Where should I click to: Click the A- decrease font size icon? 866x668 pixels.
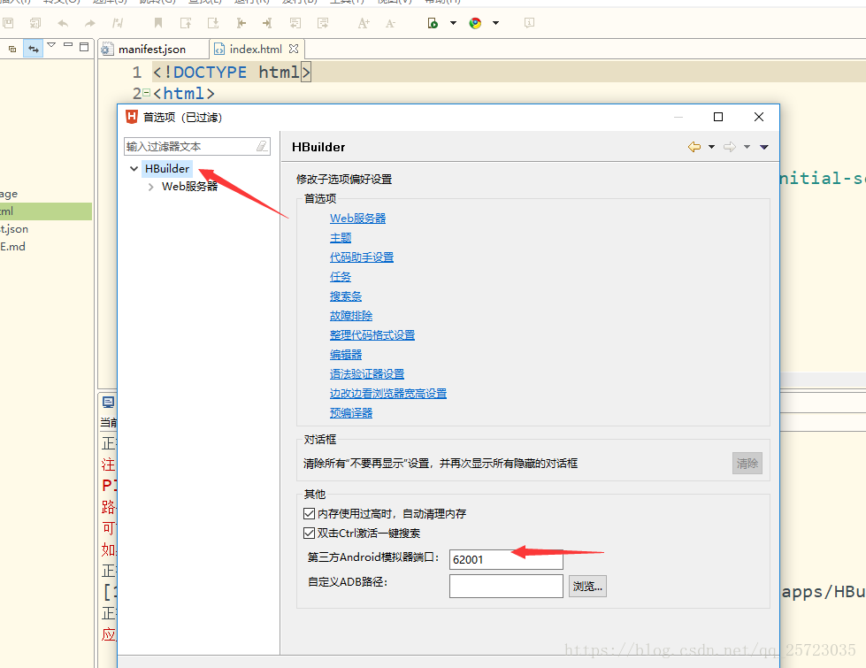[x=390, y=23]
